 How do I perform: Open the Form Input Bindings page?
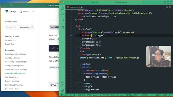pos(14,85)
